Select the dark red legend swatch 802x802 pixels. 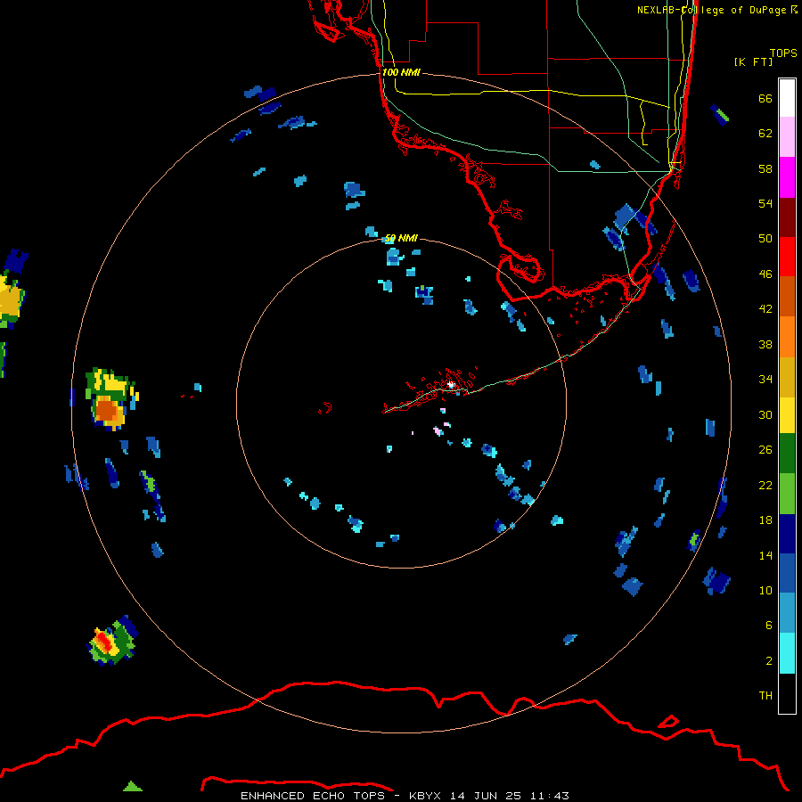(x=787, y=217)
